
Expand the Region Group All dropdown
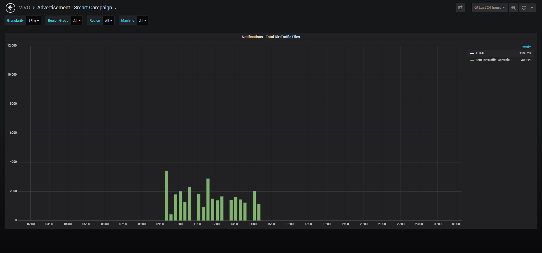coord(77,21)
